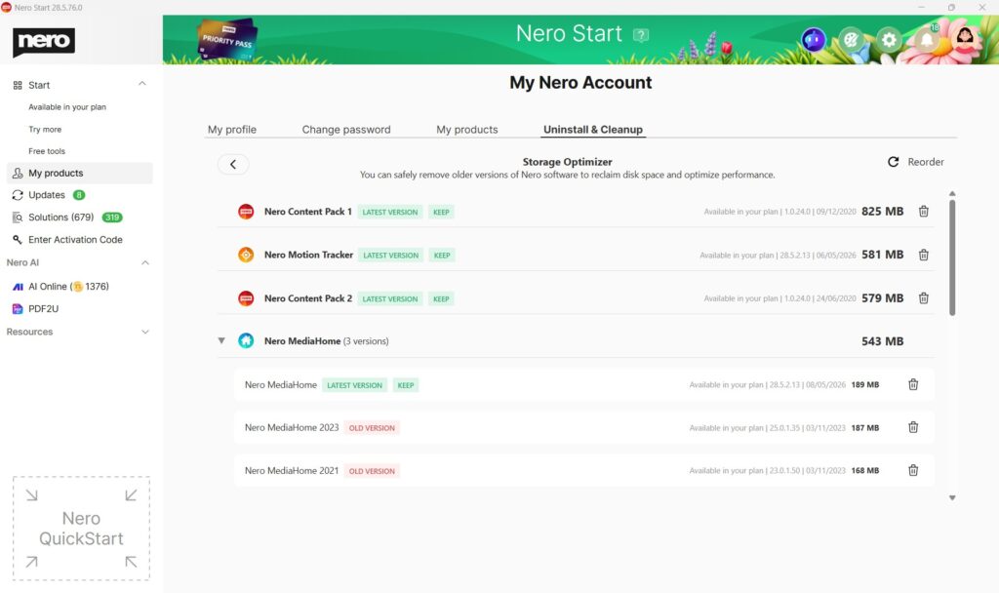Screen dimensions: 999x593
Task: Open Nero QuickStart panel
Action: [x=81, y=528]
